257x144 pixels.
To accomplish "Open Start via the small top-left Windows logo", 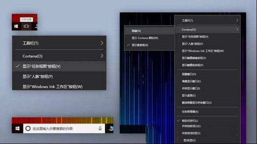I will (x=16, y=26).
